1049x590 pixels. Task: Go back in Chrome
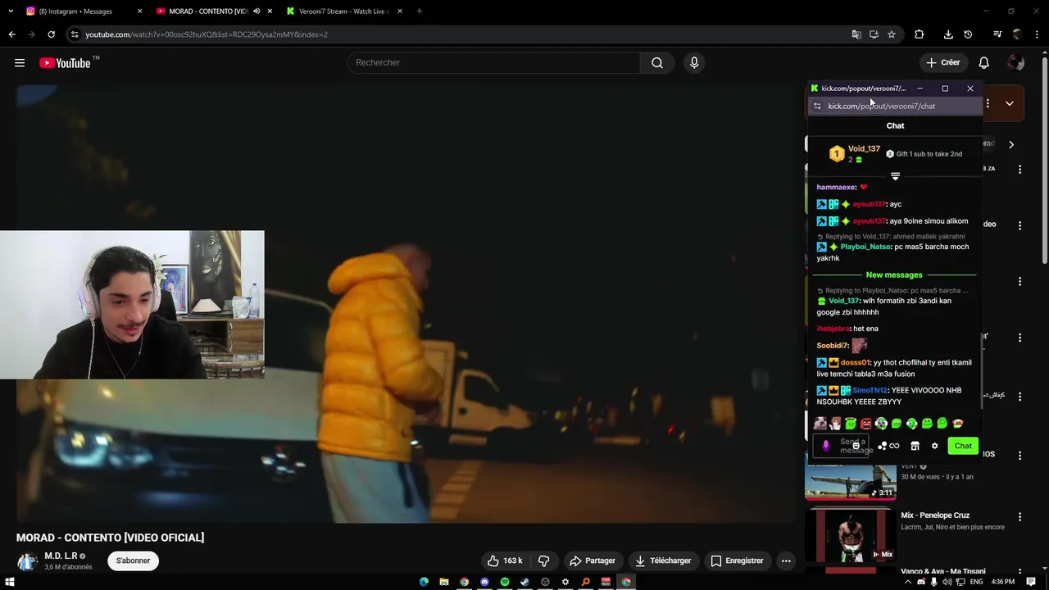pyautogui.click(x=11, y=34)
